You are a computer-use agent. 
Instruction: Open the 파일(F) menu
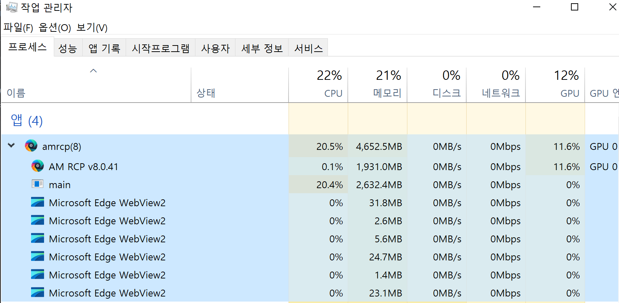point(18,27)
